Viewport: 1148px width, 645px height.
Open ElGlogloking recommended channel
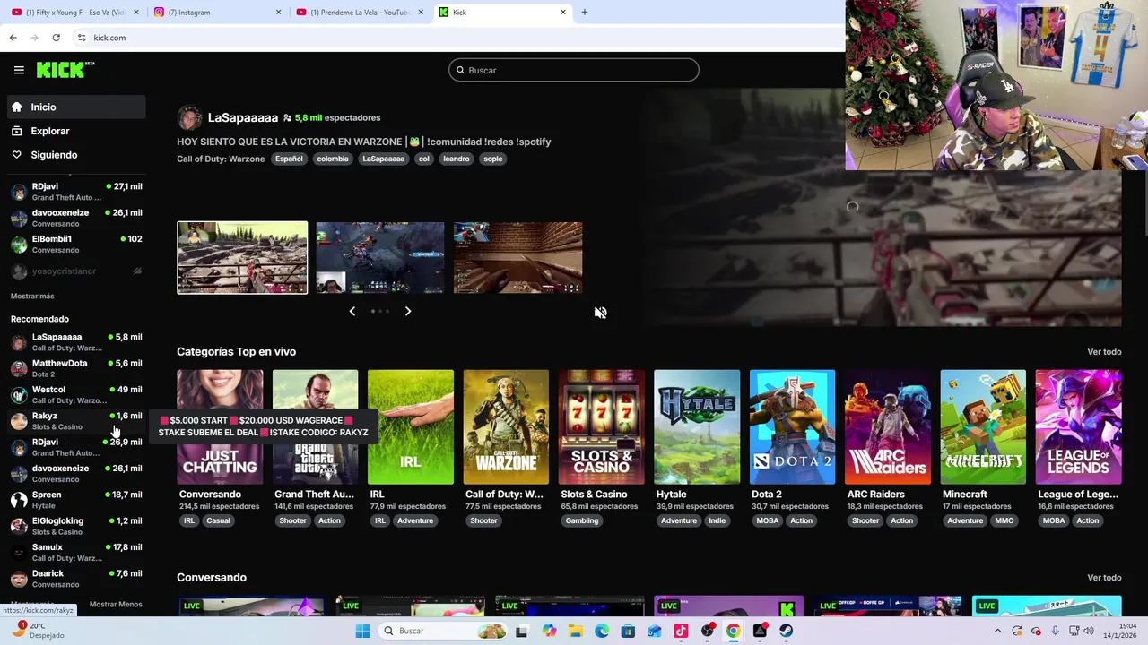(76, 526)
